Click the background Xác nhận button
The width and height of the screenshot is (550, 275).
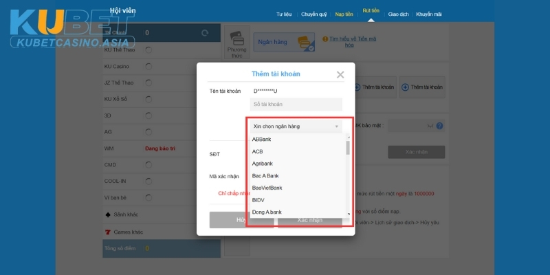click(x=417, y=152)
